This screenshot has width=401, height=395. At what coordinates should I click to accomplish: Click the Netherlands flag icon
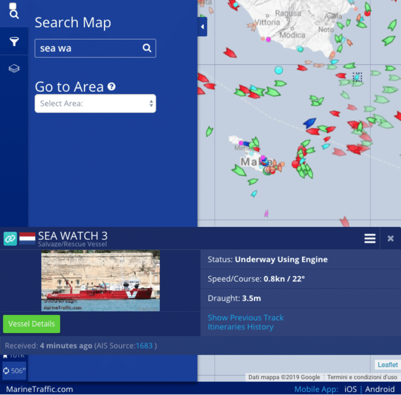[27, 238]
